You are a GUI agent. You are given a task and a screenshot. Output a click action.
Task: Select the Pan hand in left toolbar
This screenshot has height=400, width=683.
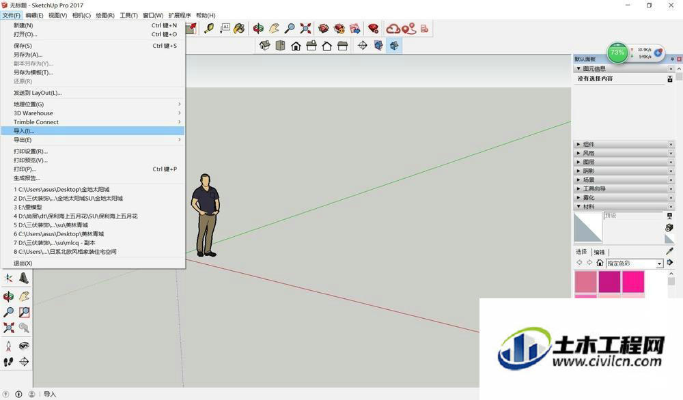tap(24, 296)
